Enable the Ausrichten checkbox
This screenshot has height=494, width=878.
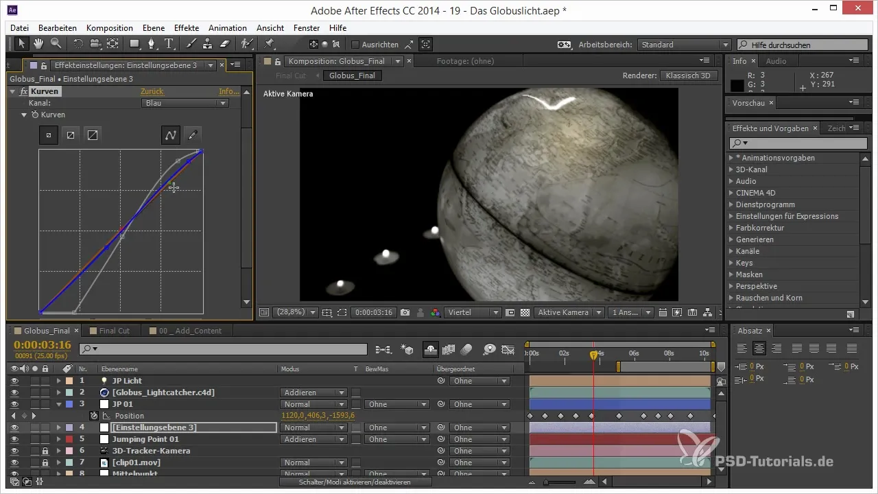(x=355, y=45)
